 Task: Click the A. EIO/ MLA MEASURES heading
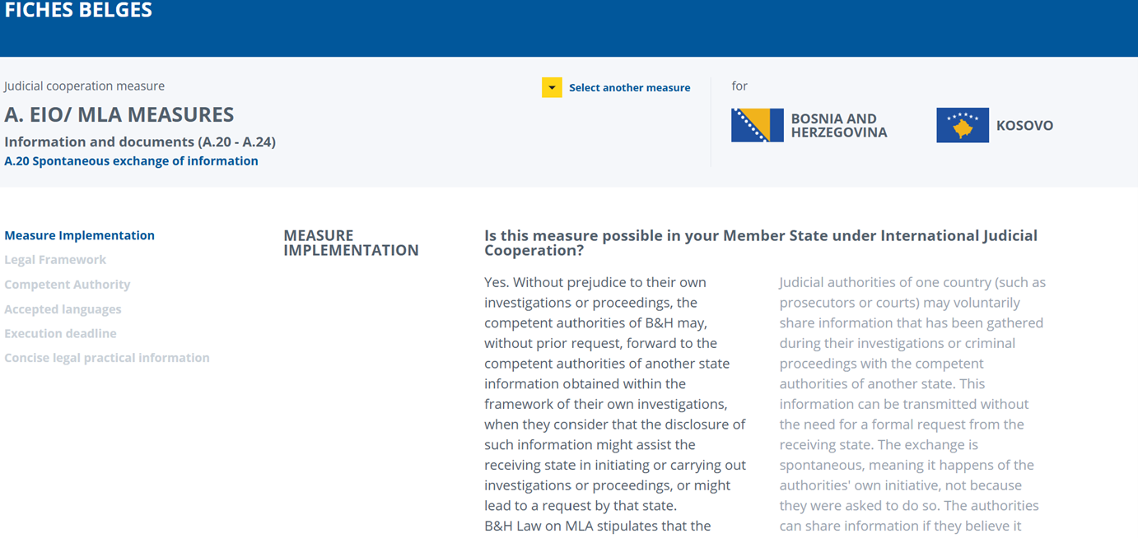click(119, 114)
